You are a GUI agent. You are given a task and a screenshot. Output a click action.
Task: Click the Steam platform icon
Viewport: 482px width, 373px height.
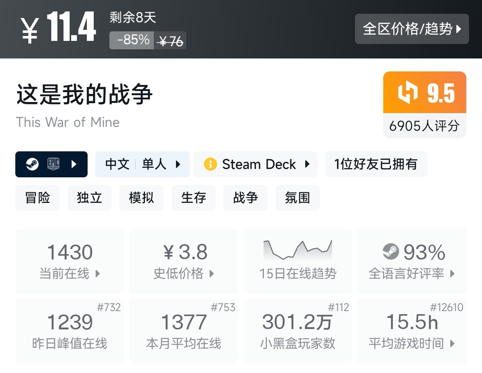pyautogui.click(x=32, y=164)
